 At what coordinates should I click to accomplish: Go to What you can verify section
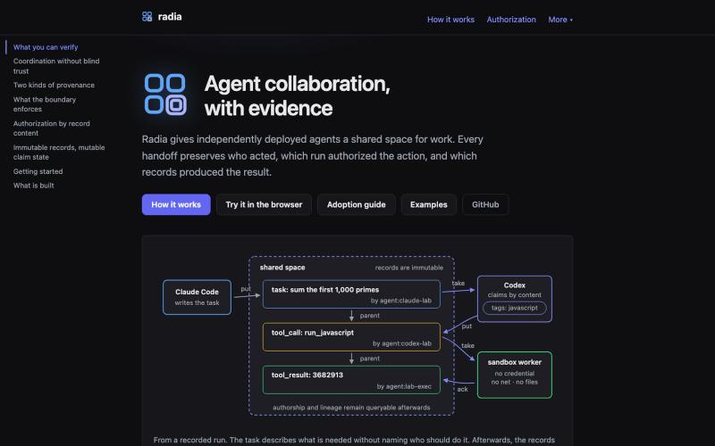tap(46, 47)
